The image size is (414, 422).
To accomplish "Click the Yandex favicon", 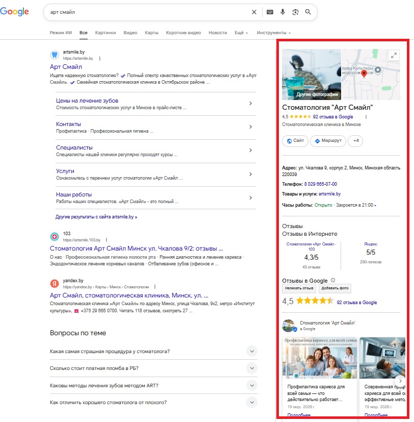I will [x=55, y=283].
